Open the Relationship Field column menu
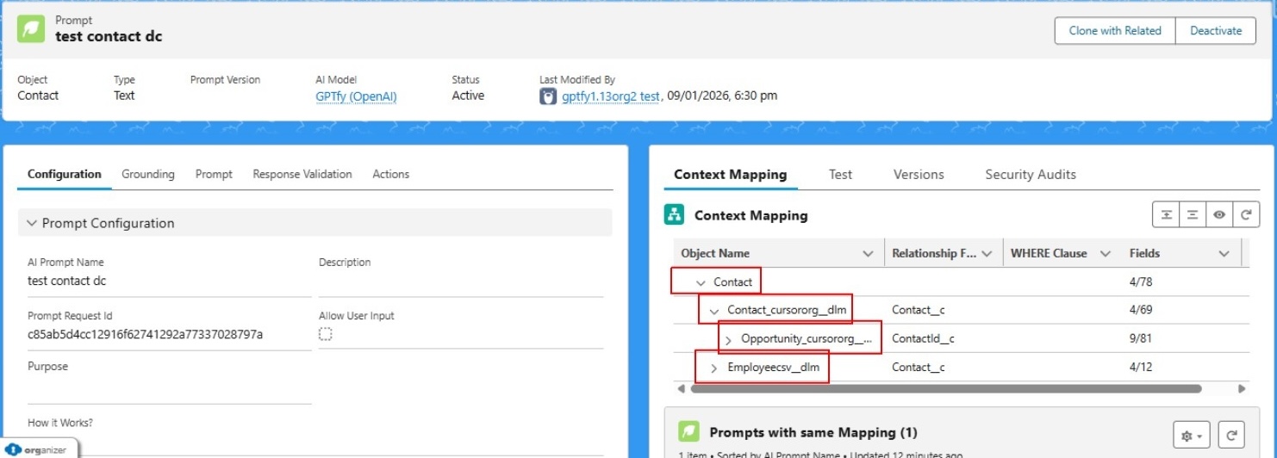Screen dimensions: 1277x458 987,253
